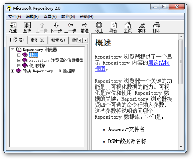Click the open book icon of Repository 浏览器
The height and width of the screenshot is (159, 193).
pyautogui.click(x=19, y=50)
